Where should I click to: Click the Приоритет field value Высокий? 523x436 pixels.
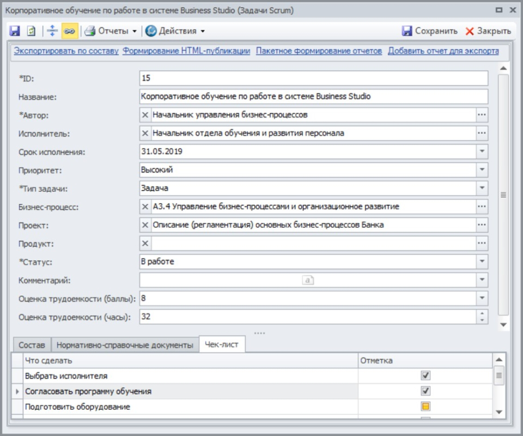pos(157,170)
